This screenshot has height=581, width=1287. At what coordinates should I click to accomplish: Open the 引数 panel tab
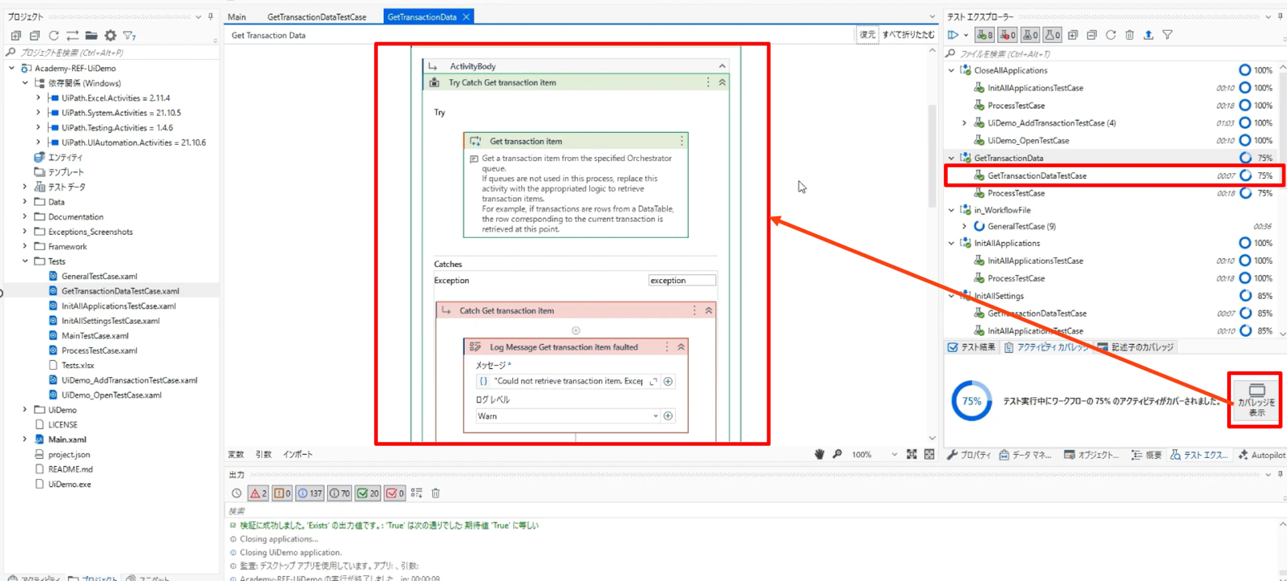pyautogui.click(x=263, y=454)
